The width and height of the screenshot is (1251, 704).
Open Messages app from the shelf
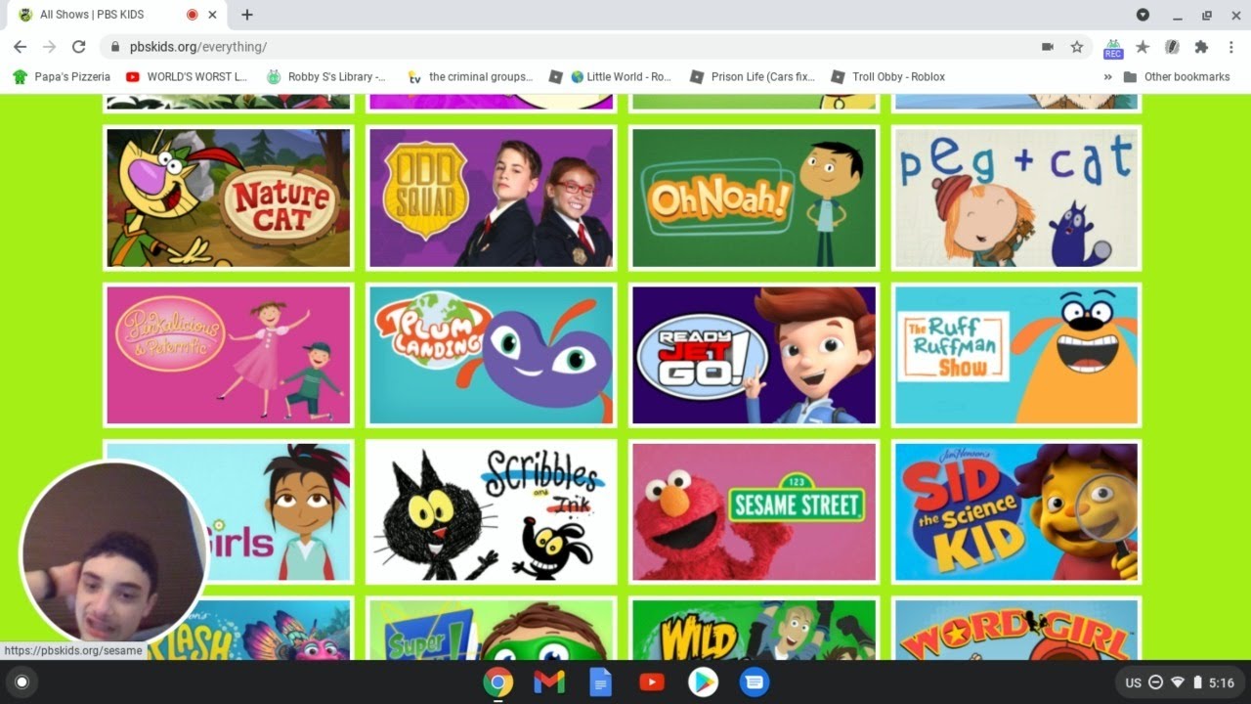754,682
